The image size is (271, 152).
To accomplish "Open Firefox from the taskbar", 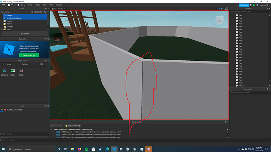I will point(79,149).
